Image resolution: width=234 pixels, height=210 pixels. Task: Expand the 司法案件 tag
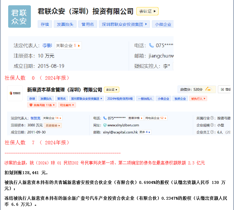pos(67,105)
